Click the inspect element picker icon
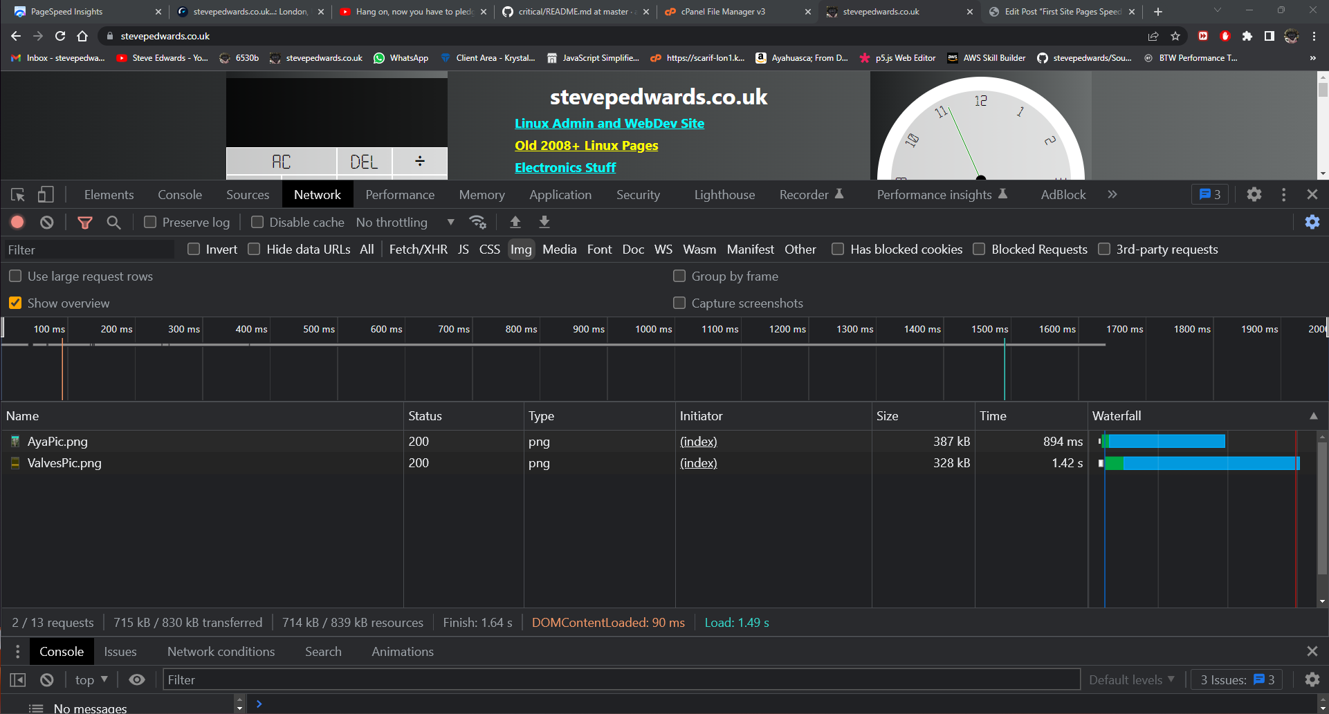The image size is (1329, 714). coord(18,195)
